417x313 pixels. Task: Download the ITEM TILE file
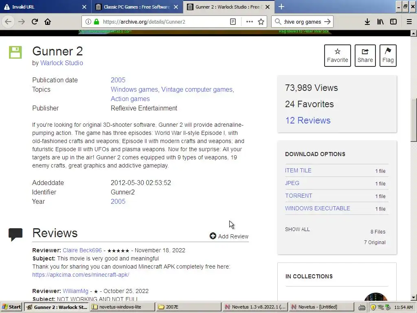point(298,170)
